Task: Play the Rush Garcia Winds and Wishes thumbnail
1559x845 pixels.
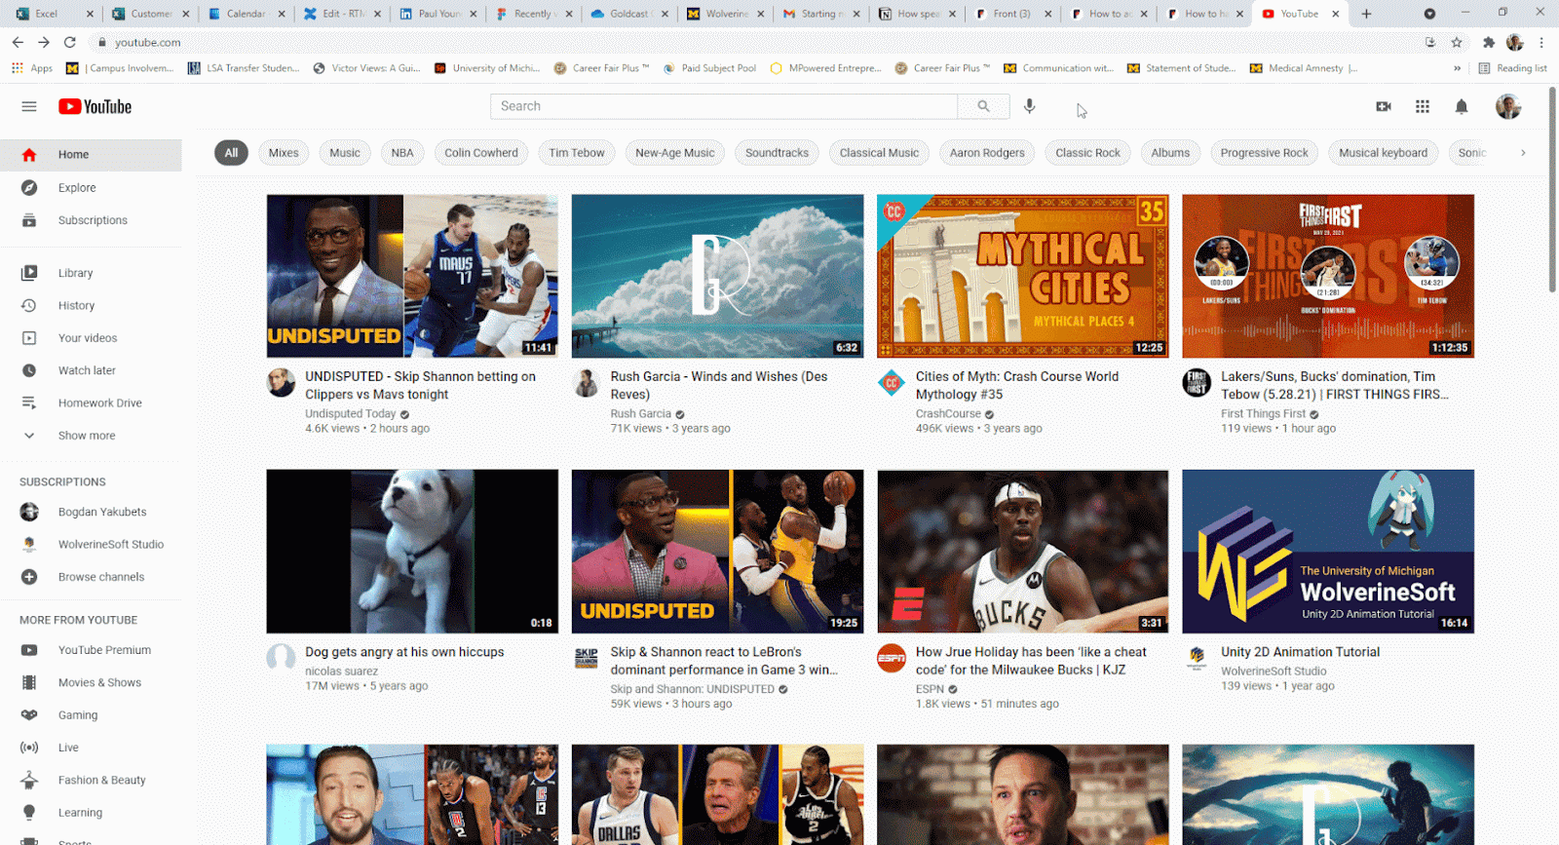Action: [717, 276]
